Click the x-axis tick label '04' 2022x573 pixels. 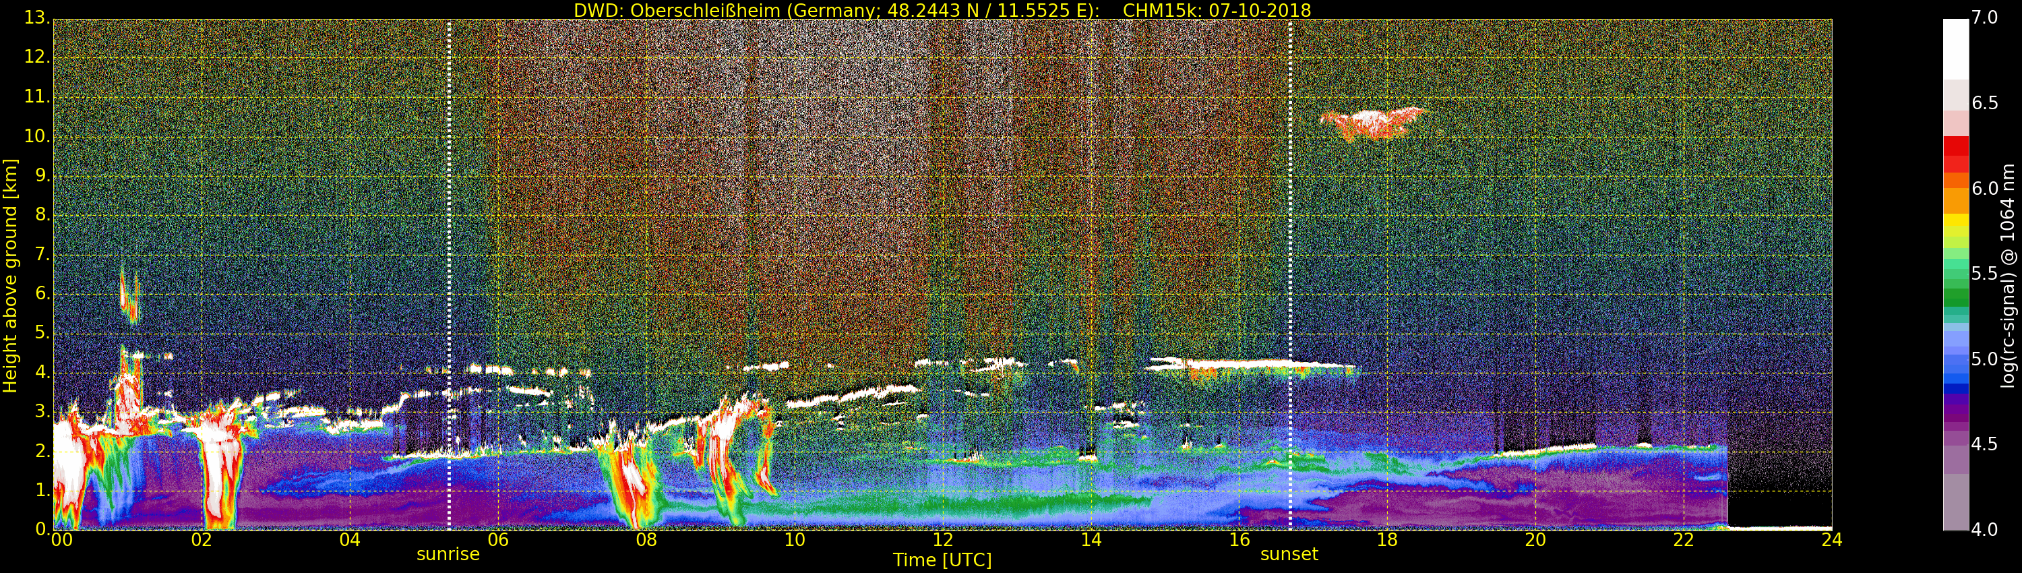350,539
